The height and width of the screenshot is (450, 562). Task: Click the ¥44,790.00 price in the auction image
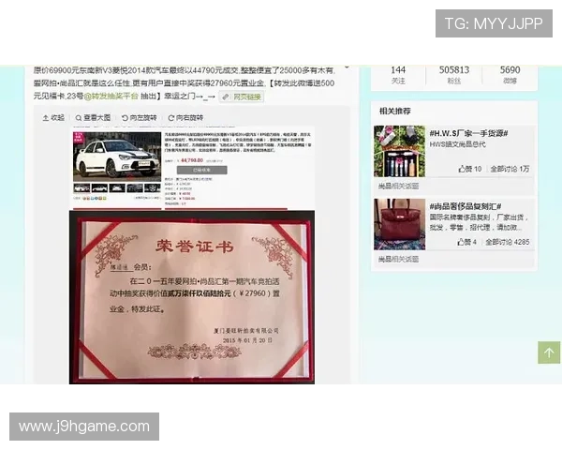(192, 160)
